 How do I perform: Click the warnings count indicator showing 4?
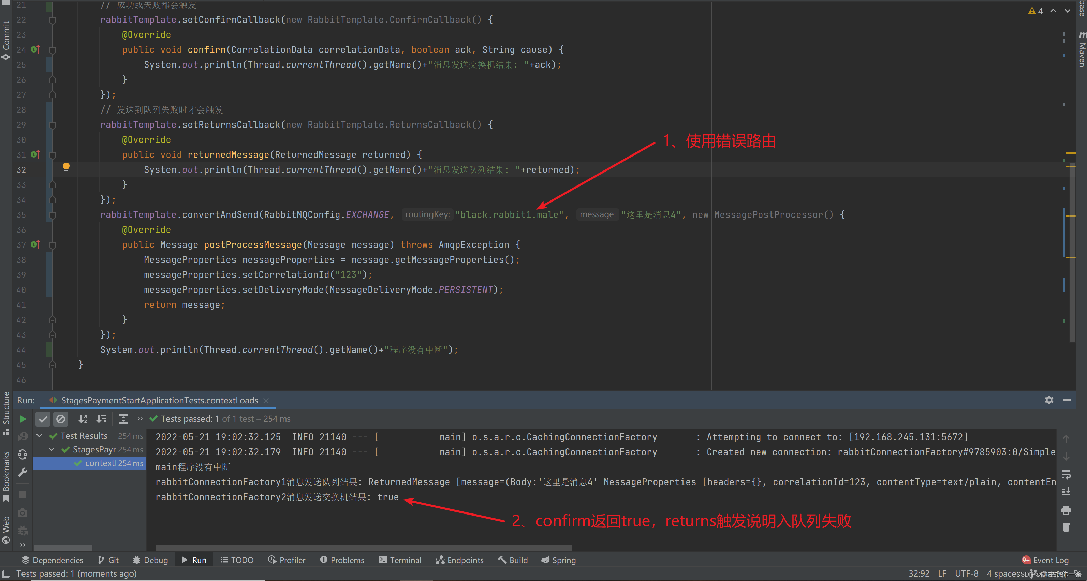point(1035,11)
